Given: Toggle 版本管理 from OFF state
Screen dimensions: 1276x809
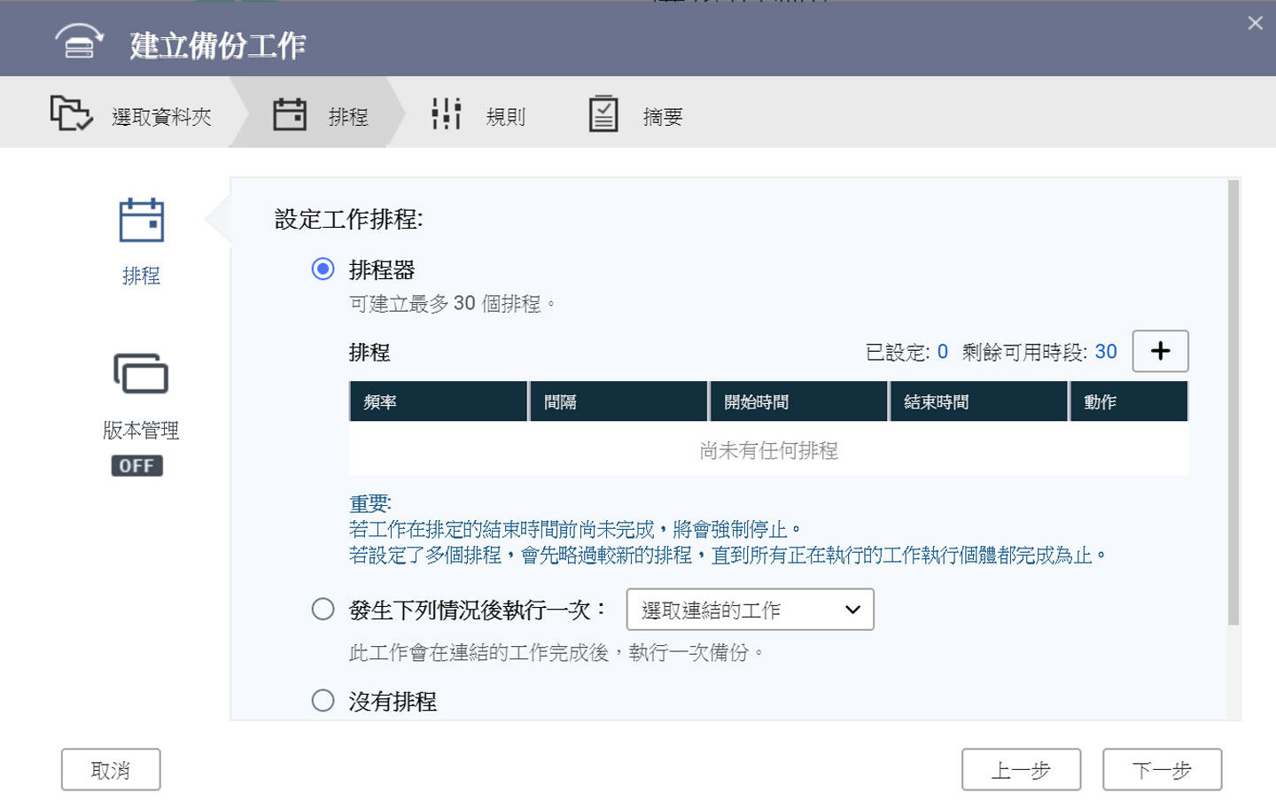Looking at the screenshot, I should (x=136, y=464).
